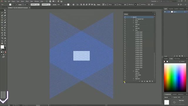
Task: Switch to the Gradient tab
Action: tap(174, 94)
